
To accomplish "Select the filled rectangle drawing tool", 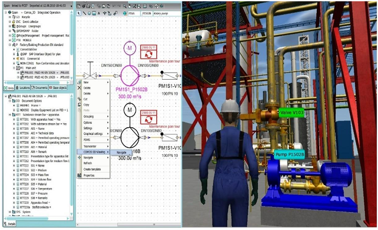I will click(94, 13).
